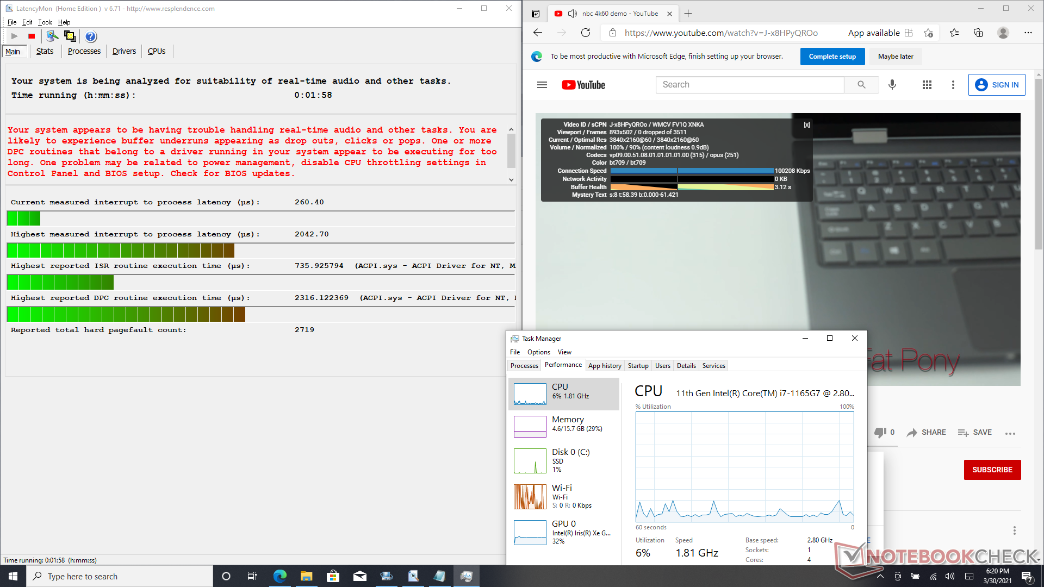Click the YouTube voice search microphone icon
Viewport: 1044px width, 587px height.
point(892,85)
